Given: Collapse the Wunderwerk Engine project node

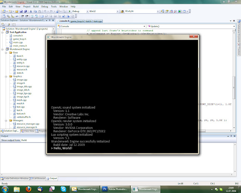Looking at the screenshot, I should (x=3, y=49).
